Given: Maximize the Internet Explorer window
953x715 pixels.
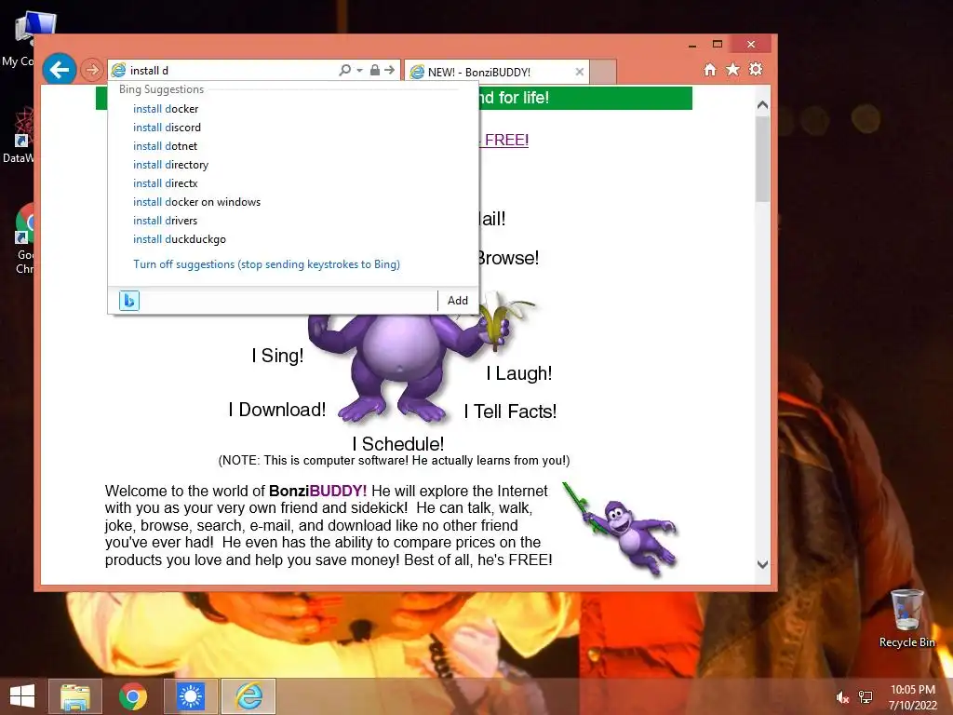Looking at the screenshot, I should (718, 45).
